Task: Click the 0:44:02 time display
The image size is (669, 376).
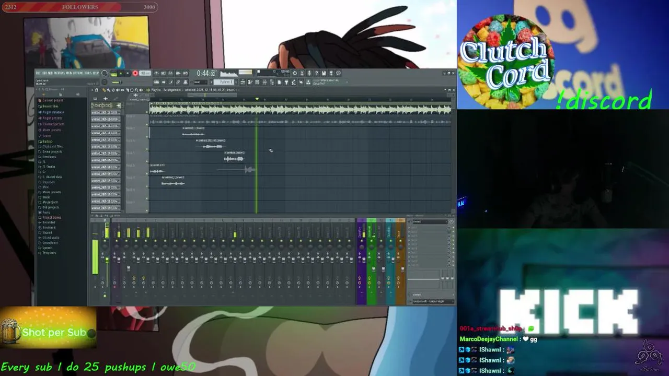Action: [x=206, y=73]
